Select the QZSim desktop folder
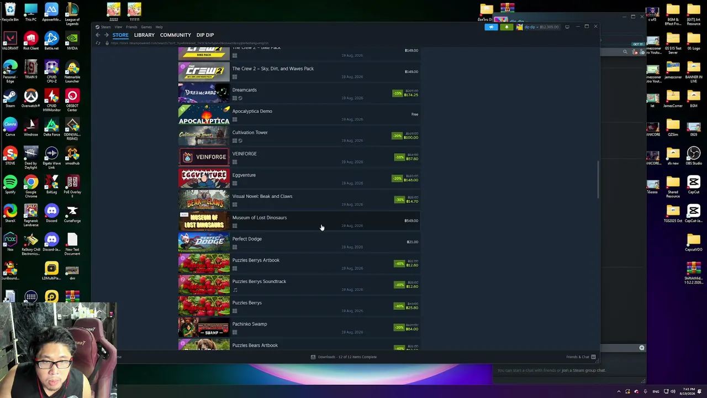 coord(673,127)
